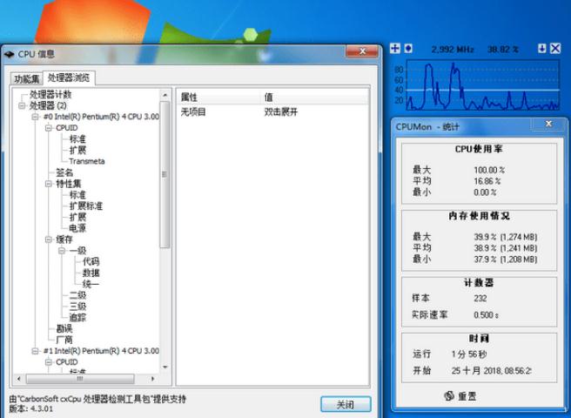
Task: Click the 16.86 % average CPU usage value
Action: (487, 181)
